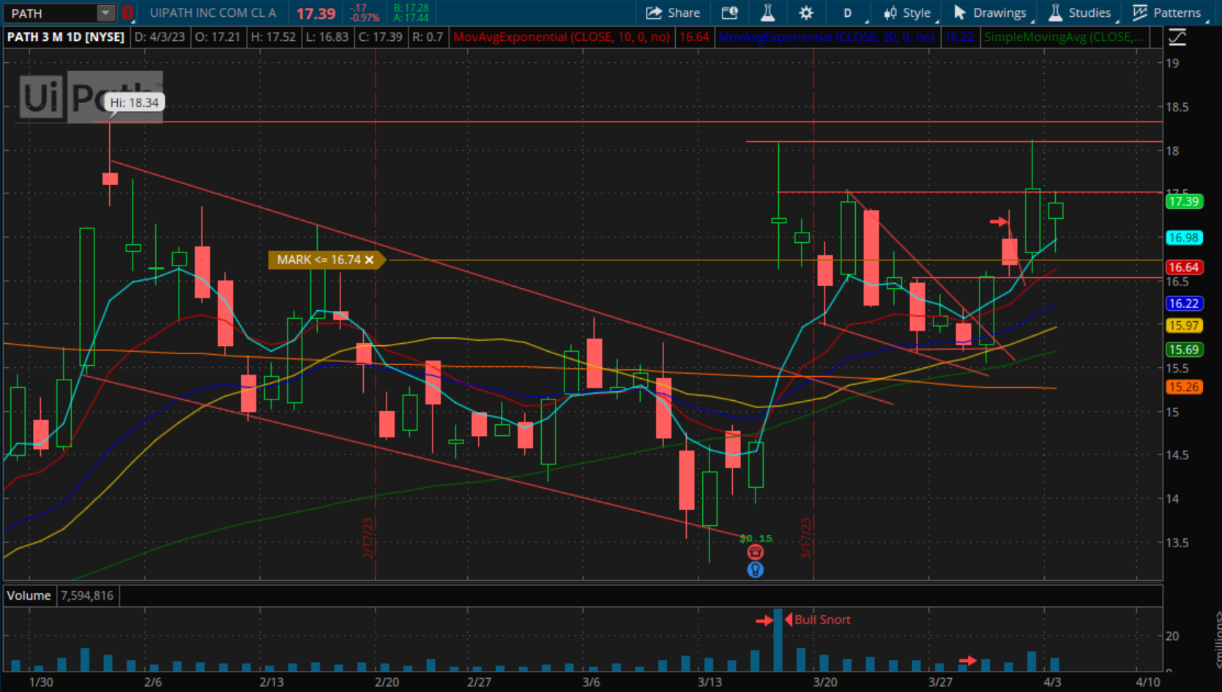The image size is (1222, 692).
Task: Click the 16.22 blue EMA price bubble
Action: point(1184,303)
